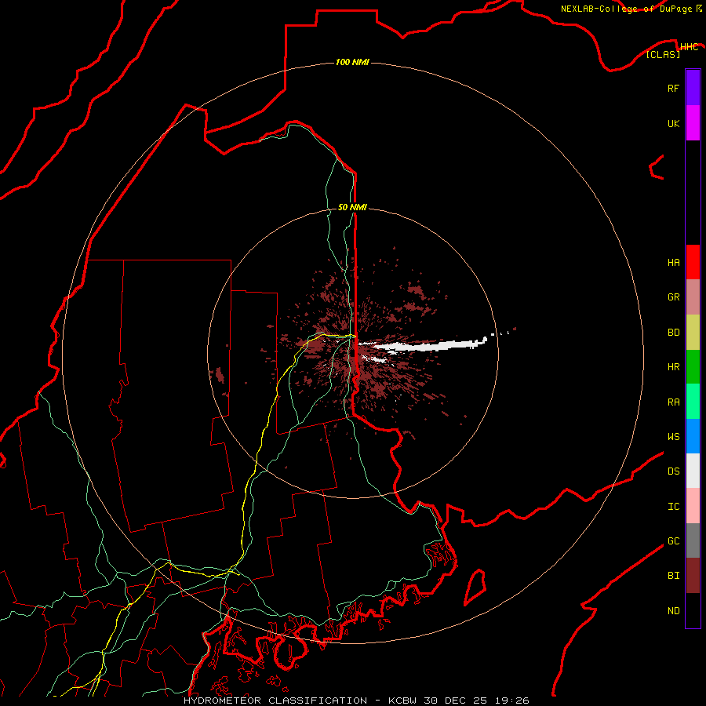Click the 'GC' legend label
The height and width of the screenshot is (706, 706).
pos(673,540)
